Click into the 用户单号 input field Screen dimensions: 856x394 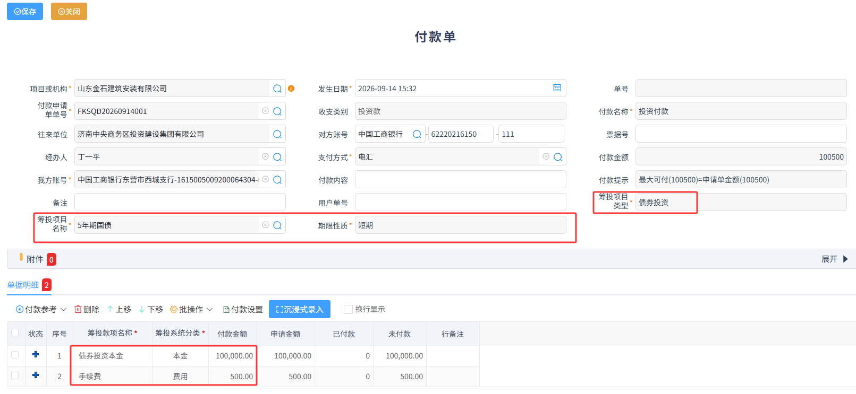[x=460, y=203]
